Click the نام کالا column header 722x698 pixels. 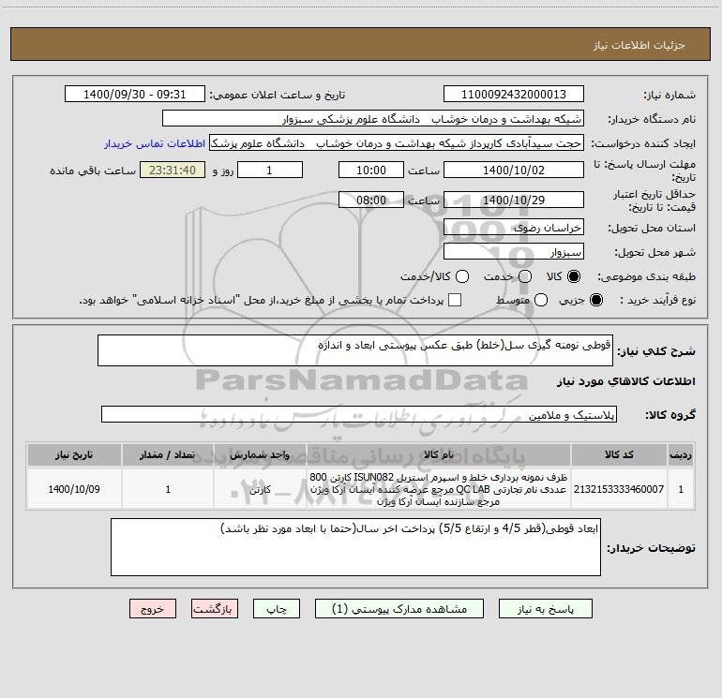439,454
